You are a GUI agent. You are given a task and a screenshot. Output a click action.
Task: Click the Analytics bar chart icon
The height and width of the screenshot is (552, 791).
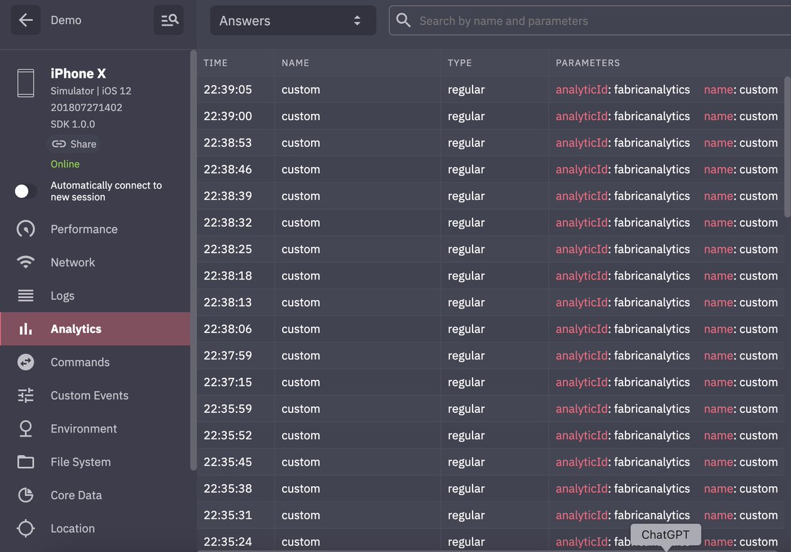pos(26,328)
